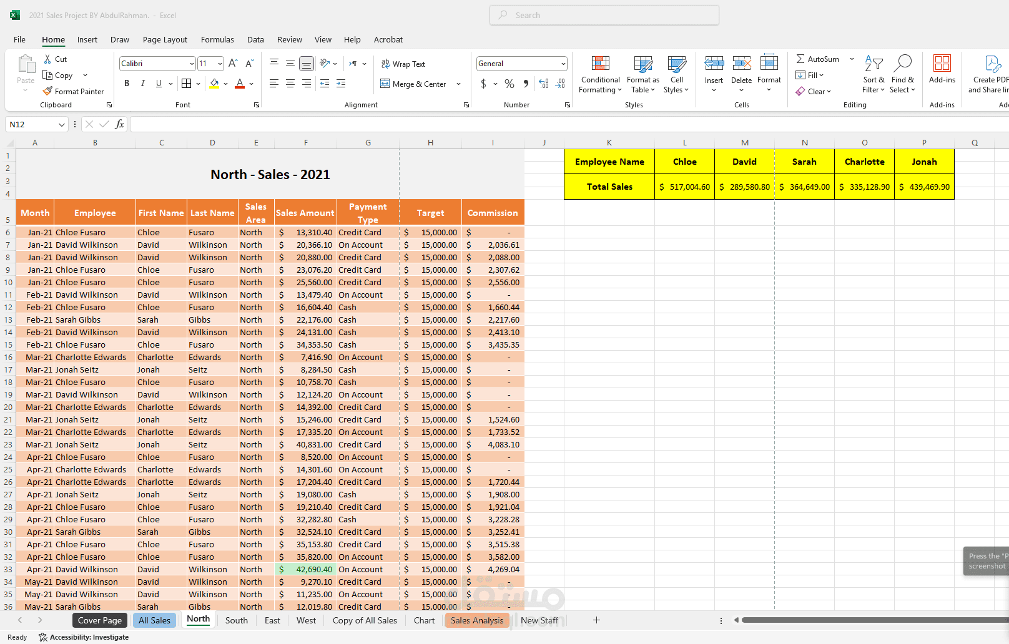Click the Search box in title bar
This screenshot has height=644, width=1009.
pos(604,15)
